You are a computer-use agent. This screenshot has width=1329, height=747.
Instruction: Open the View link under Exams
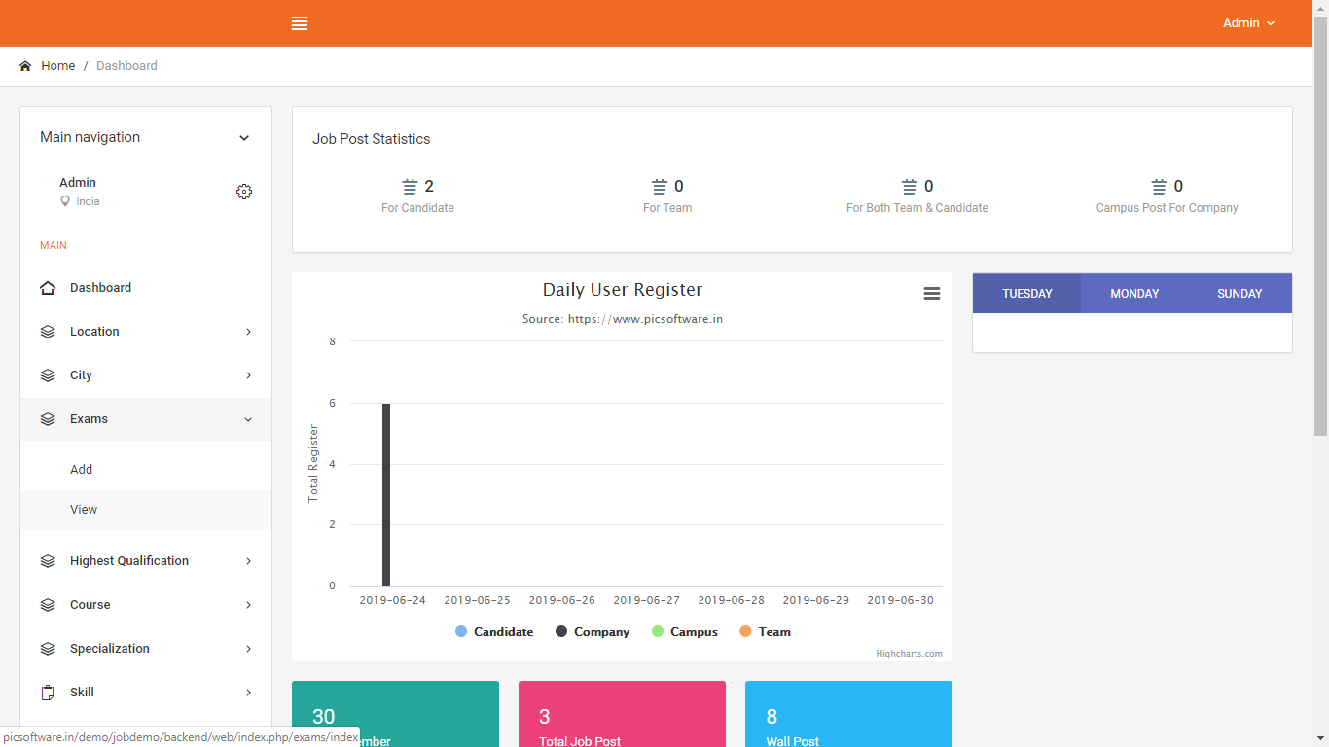click(x=84, y=510)
